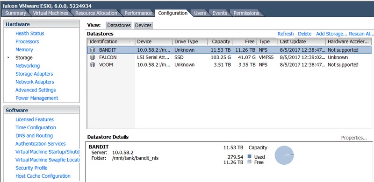Viewport: 374px width, 182px height.
Task: Select the Datastores view button
Action: point(119,25)
